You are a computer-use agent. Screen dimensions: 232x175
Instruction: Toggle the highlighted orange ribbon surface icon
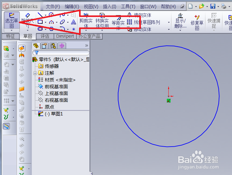tap(22, 48)
